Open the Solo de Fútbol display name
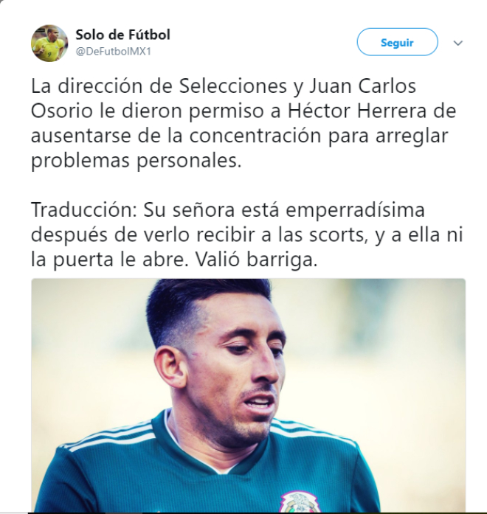Image resolution: width=487 pixels, height=514 pixels. click(x=123, y=35)
